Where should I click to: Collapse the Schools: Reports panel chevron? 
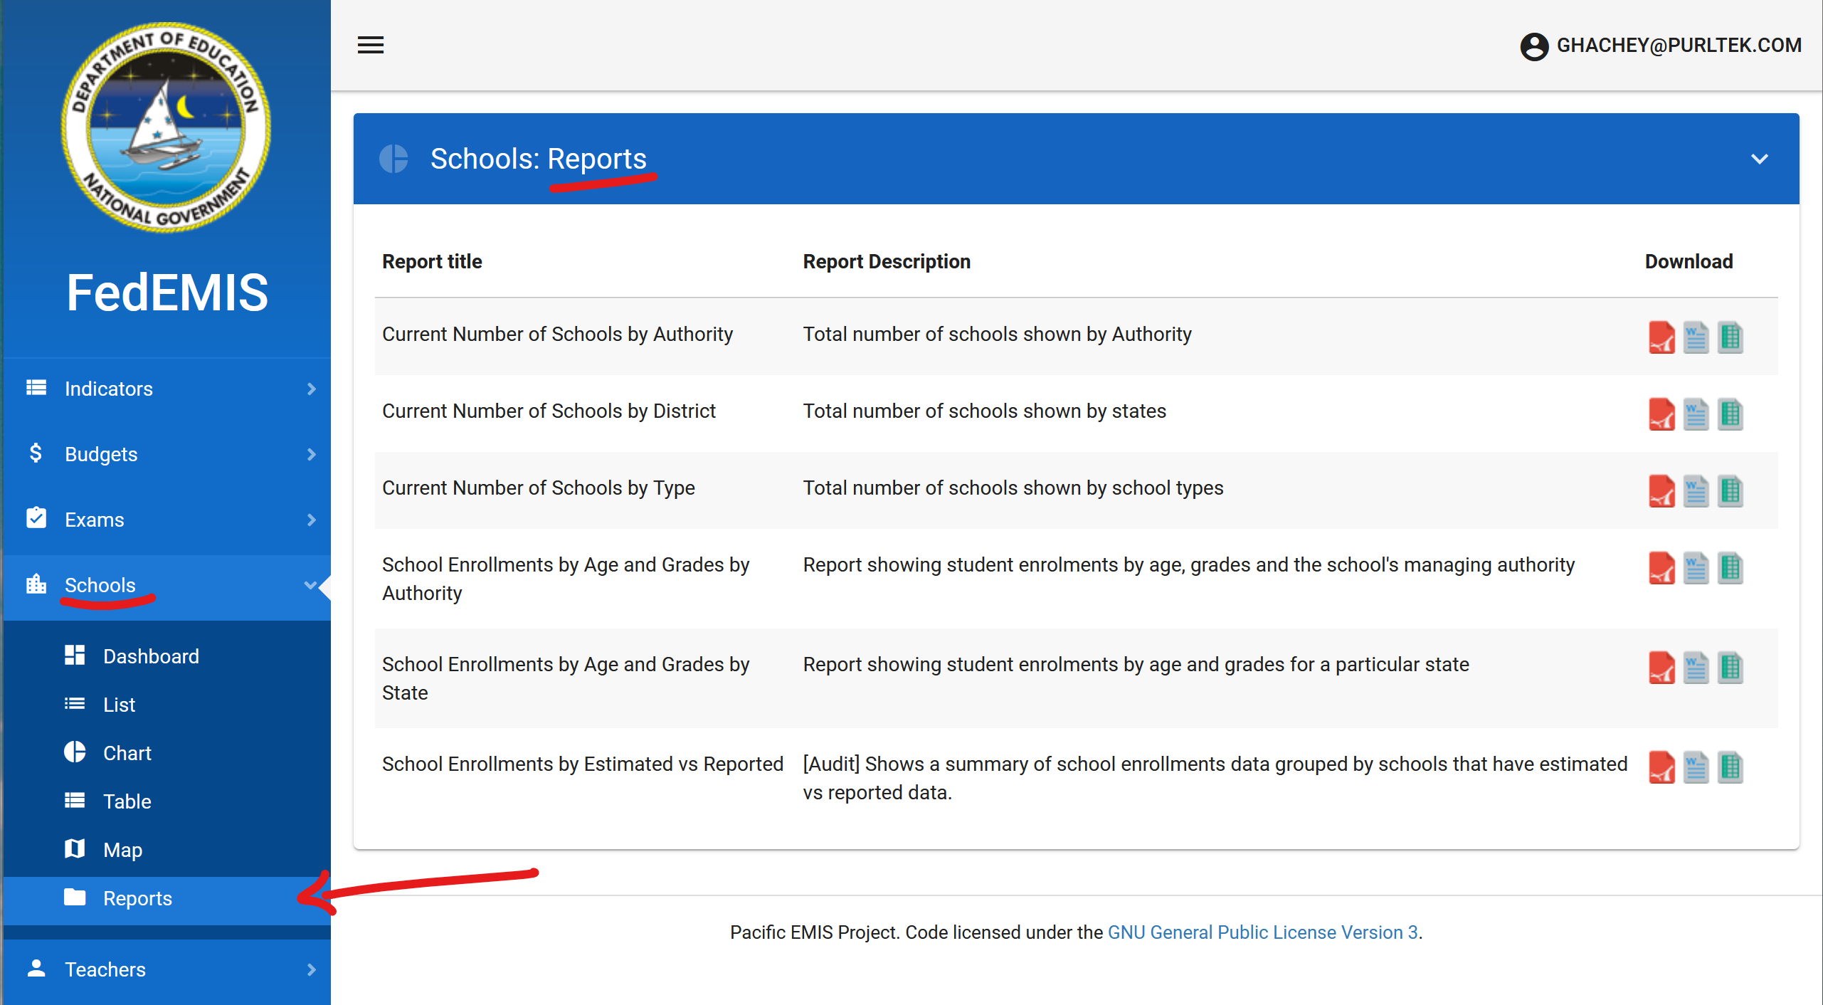1759,159
